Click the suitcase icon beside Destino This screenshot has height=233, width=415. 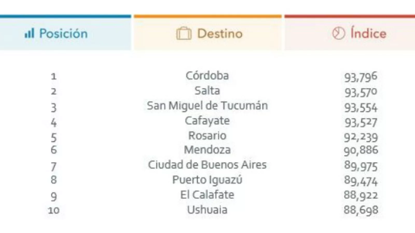[x=184, y=34]
